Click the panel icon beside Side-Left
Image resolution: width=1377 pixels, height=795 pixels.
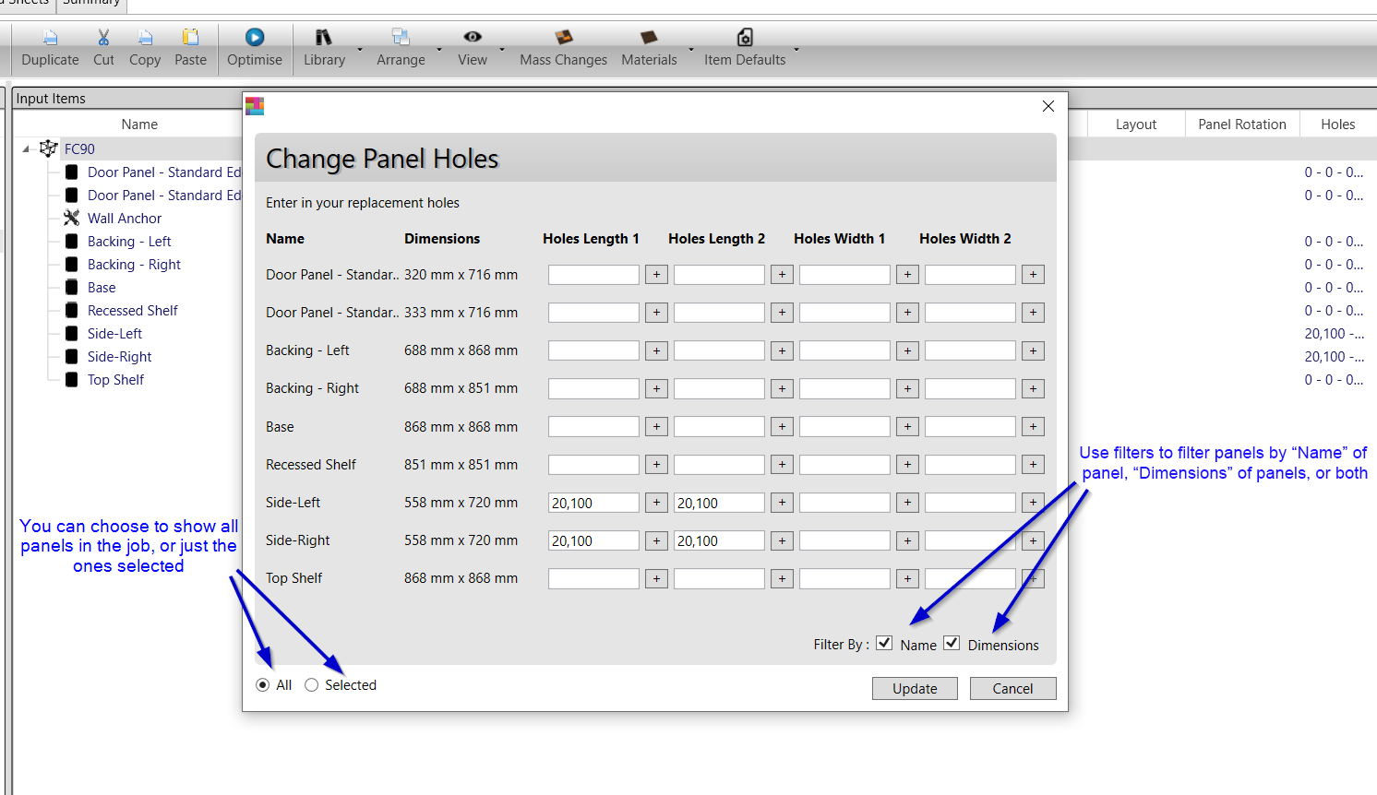(71, 333)
